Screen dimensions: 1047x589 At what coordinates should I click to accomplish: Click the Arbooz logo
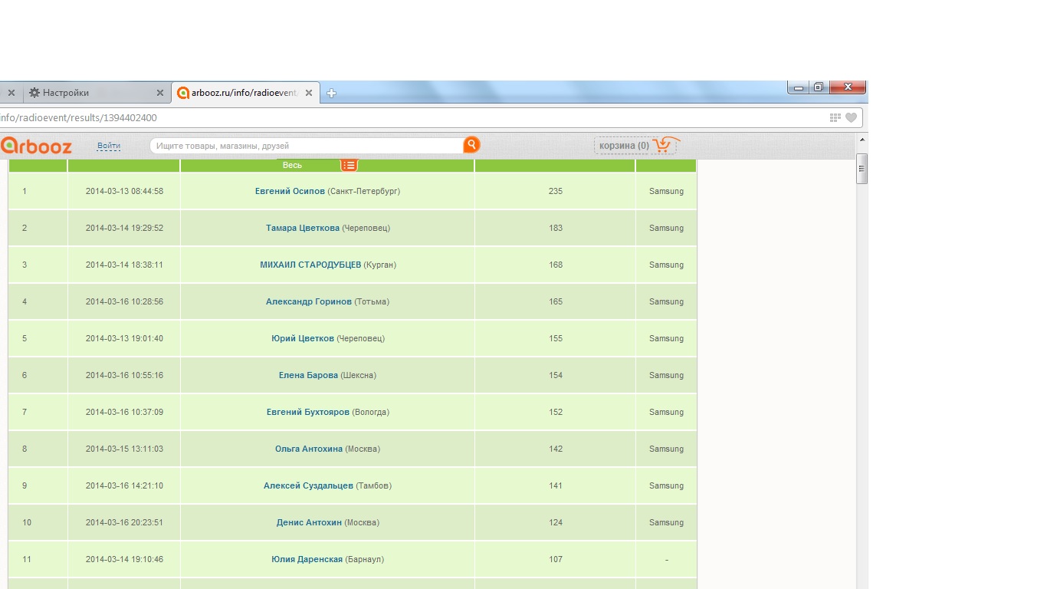point(36,145)
